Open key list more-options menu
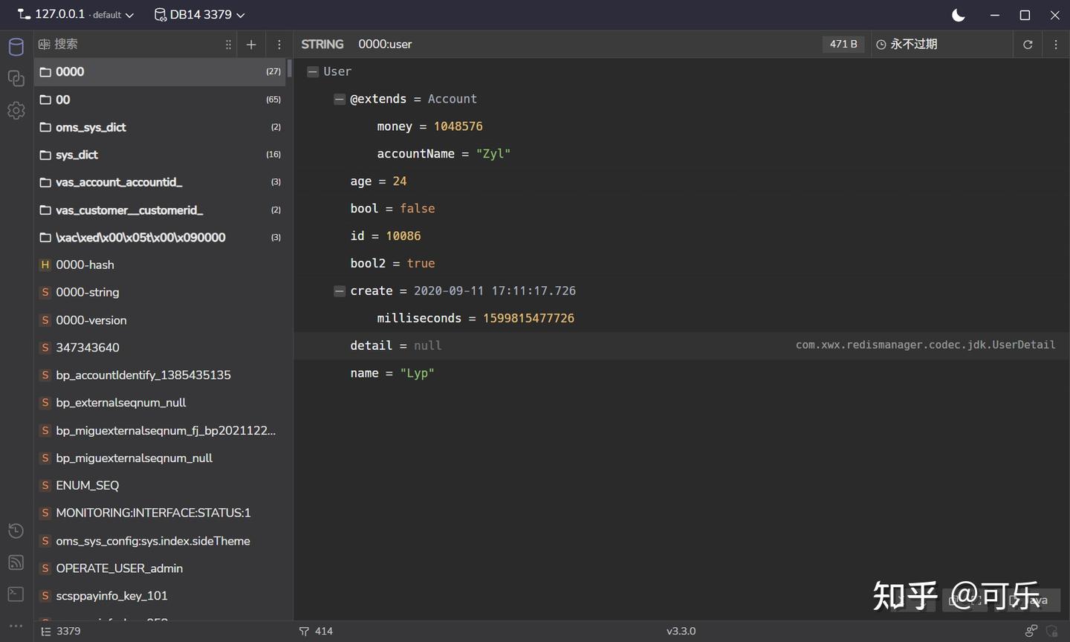 click(x=279, y=45)
